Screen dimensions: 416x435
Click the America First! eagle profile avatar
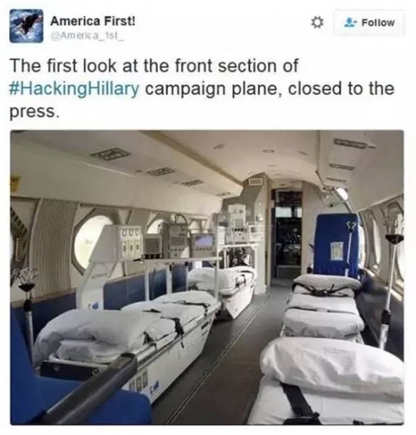(26, 26)
